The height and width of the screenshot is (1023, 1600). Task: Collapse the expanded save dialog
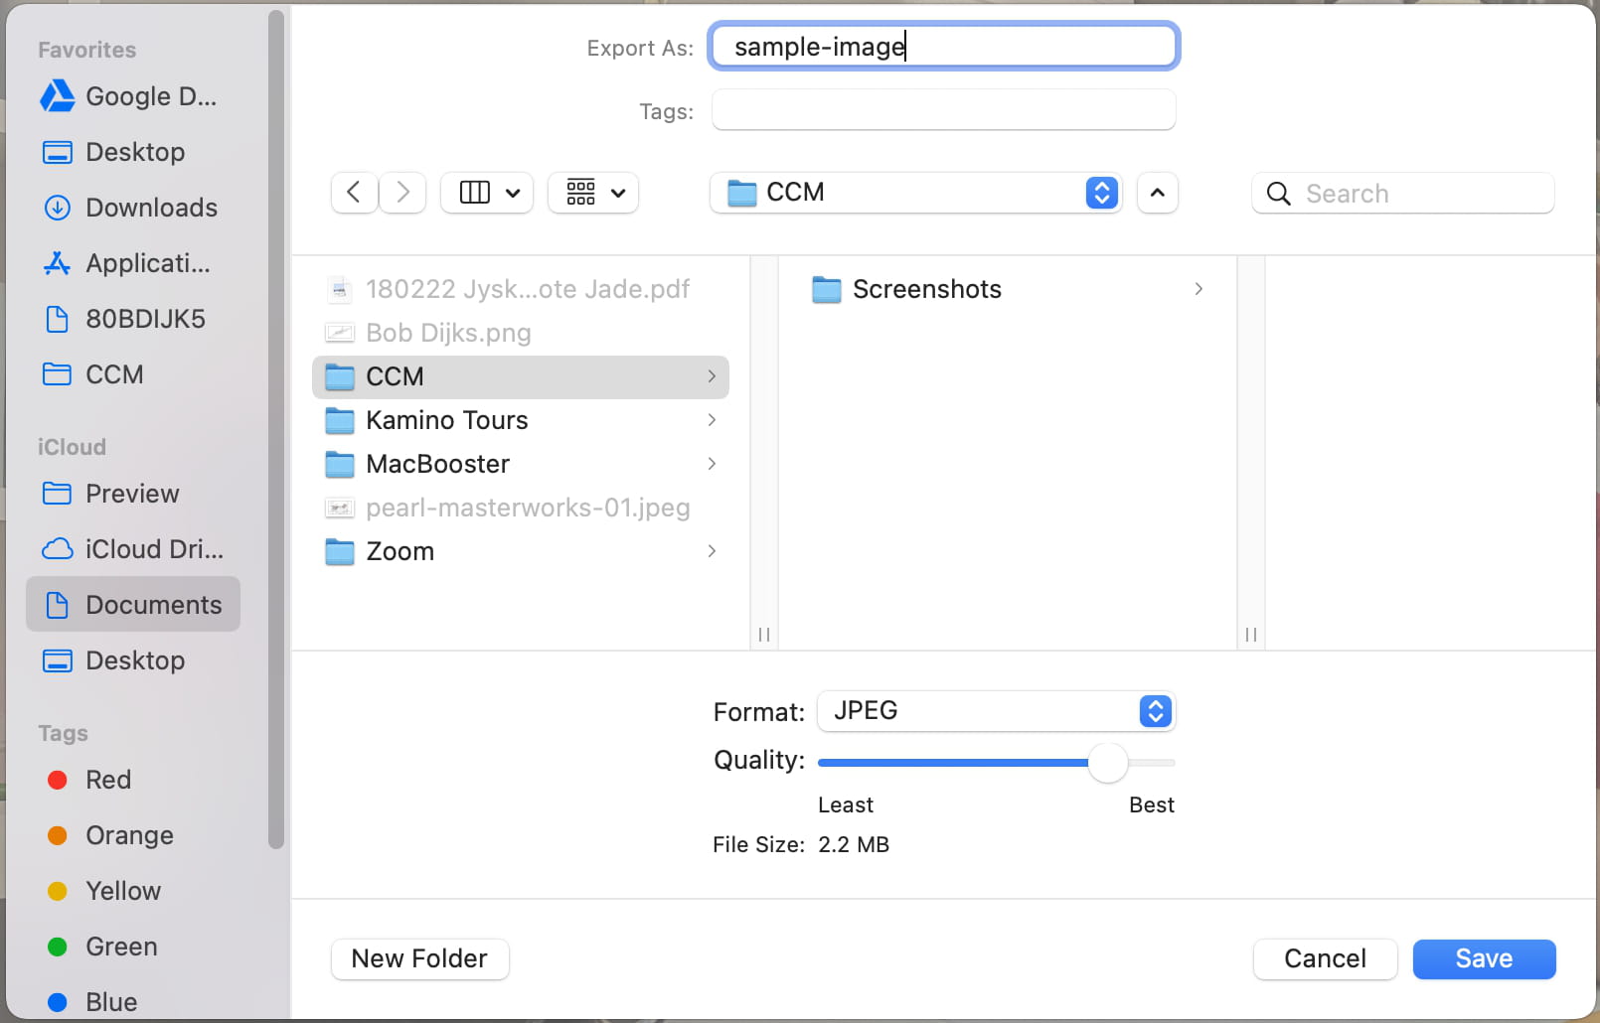[1158, 193]
